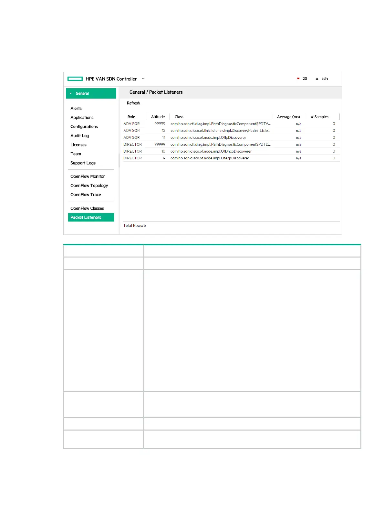Click the sdn user profile icon
The width and height of the screenshot is (384, 512).
point(317,79)
